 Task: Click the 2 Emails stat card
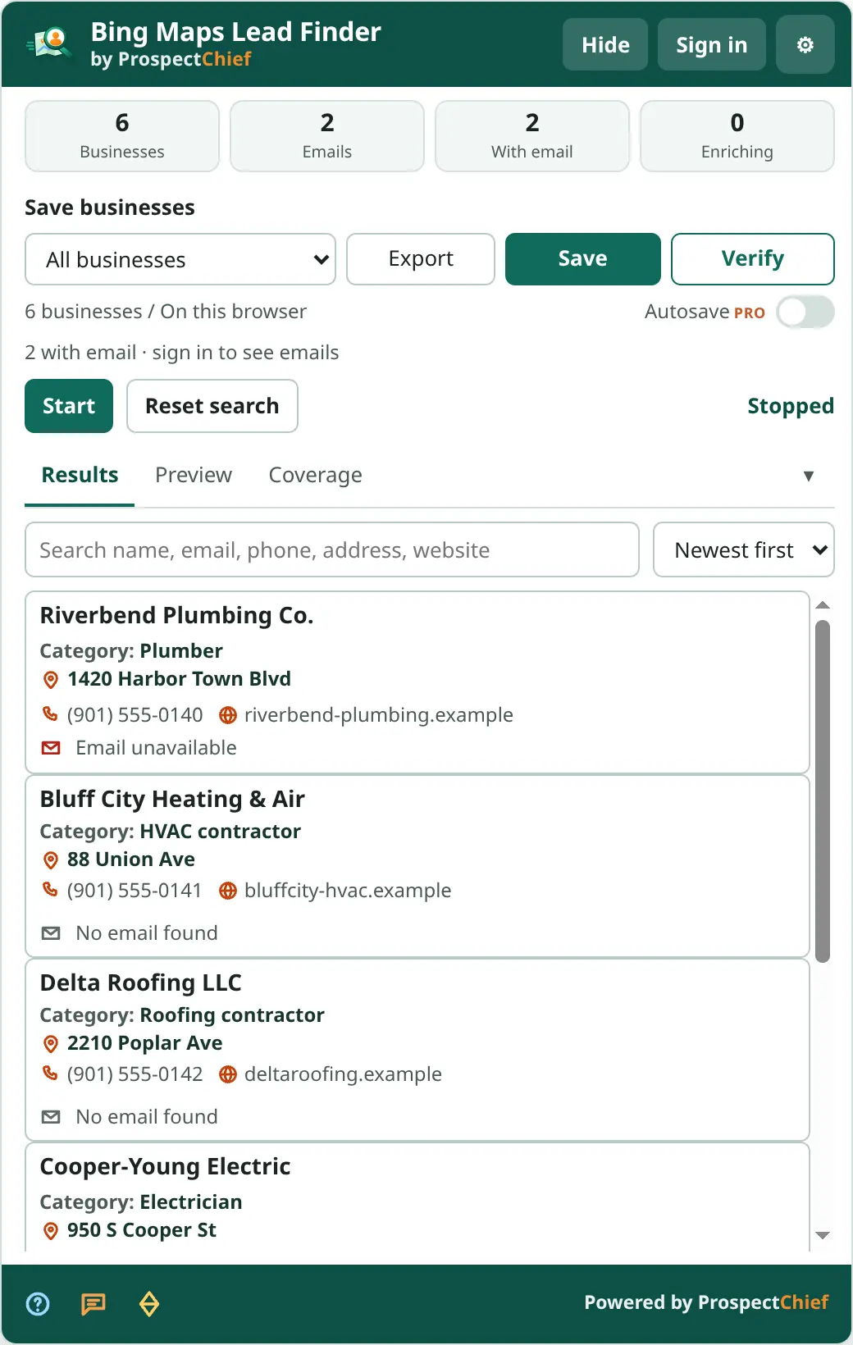tap(327, 136)
